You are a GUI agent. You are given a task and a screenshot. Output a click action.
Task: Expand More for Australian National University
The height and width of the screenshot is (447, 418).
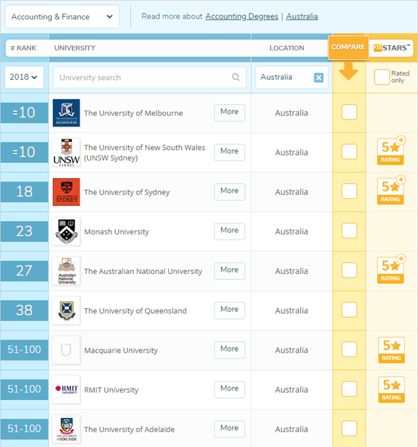point(230,270)
